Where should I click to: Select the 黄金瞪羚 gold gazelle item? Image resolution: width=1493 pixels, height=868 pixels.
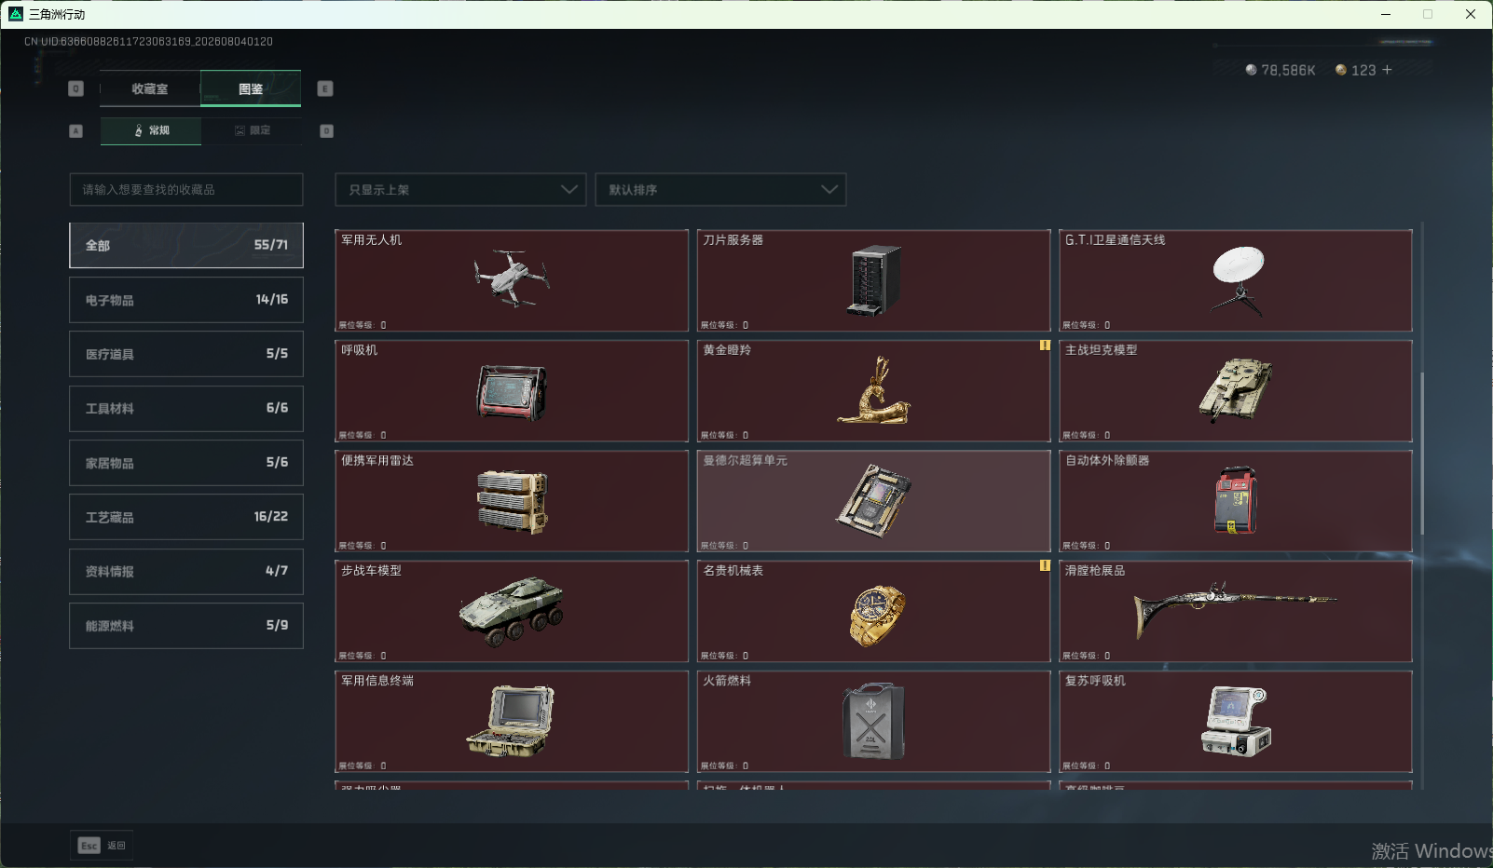(873, 391)
